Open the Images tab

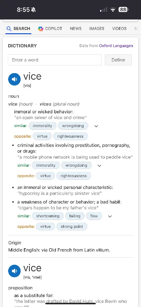[97, 28]
